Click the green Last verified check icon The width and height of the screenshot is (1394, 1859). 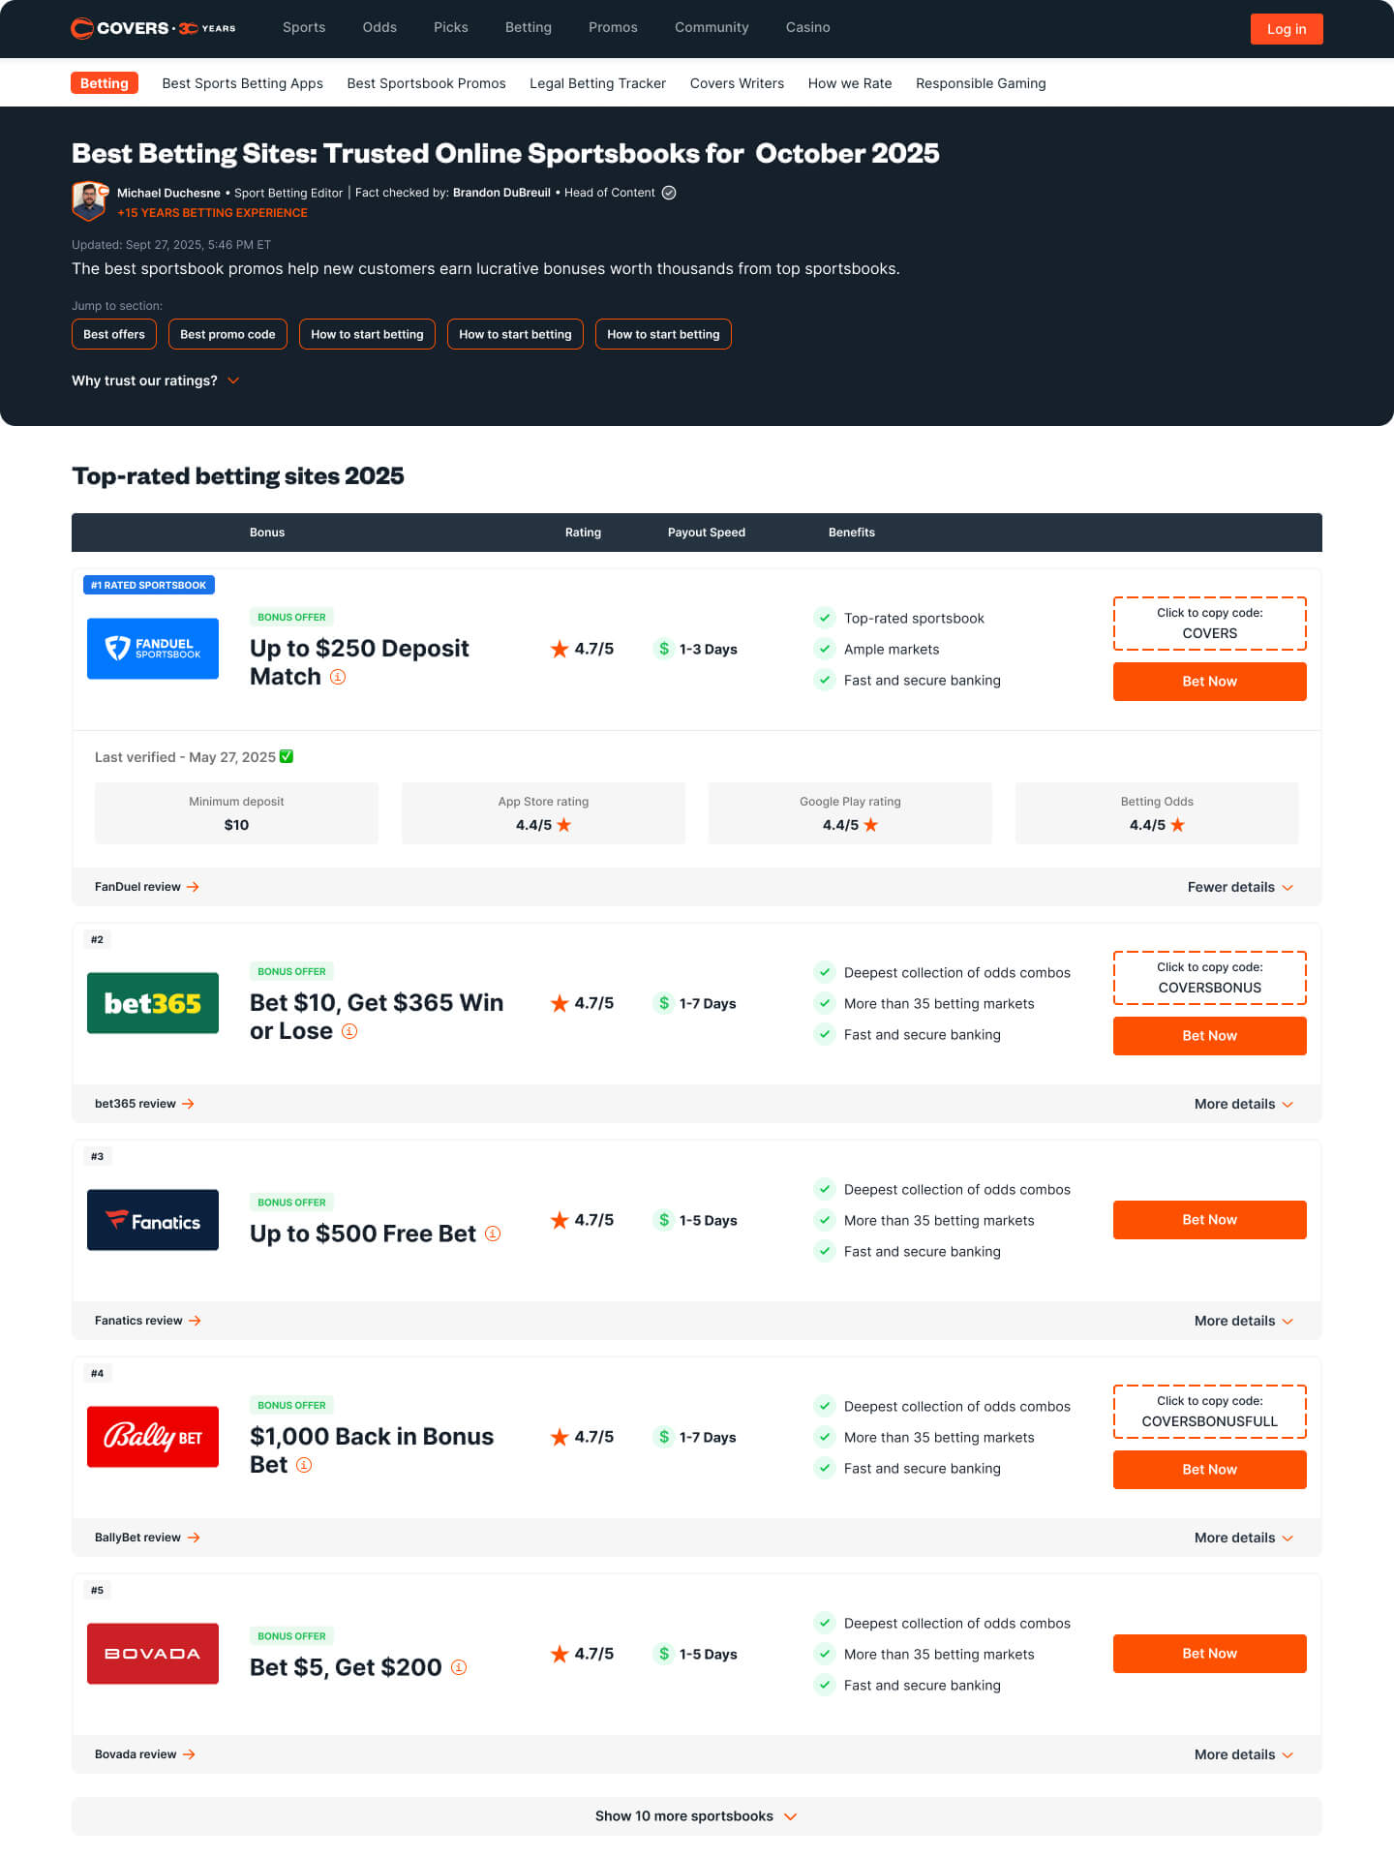[x=287, y=756]
